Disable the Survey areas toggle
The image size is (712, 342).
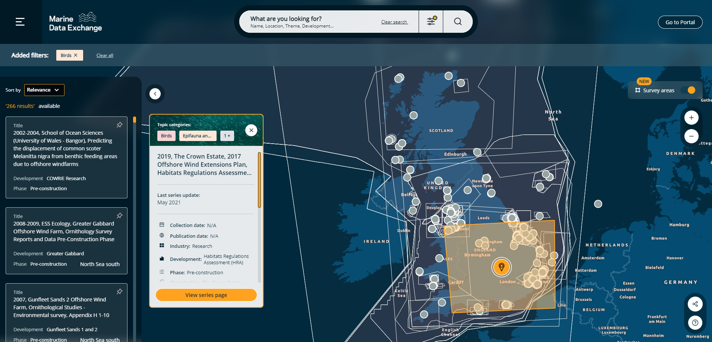click(691, 90)
